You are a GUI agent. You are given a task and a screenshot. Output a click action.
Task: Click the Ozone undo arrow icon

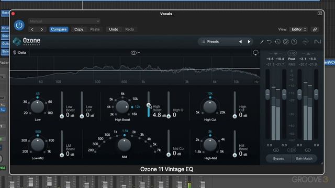(x=269, y=42)
